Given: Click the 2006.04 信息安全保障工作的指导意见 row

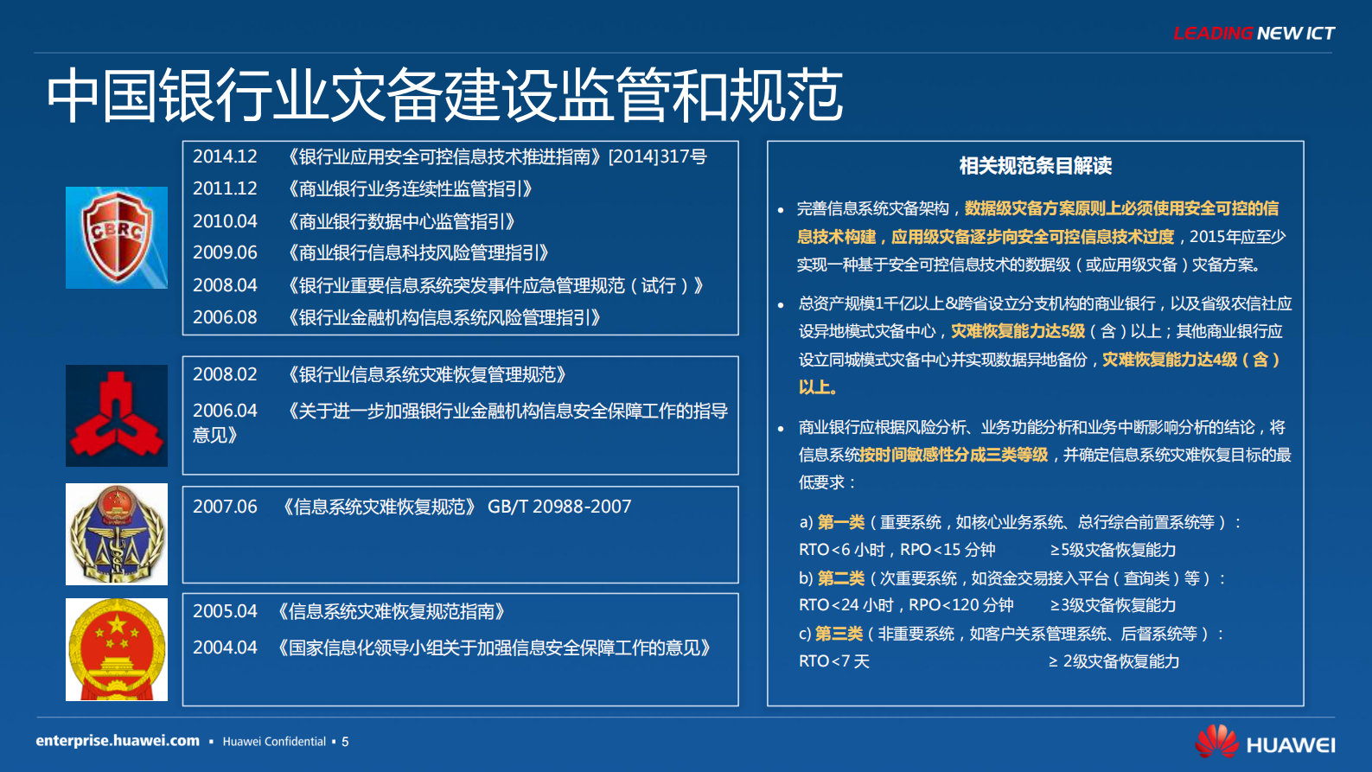Looking at the screenshot, I should pyautogui.click(x=460, y=422).
